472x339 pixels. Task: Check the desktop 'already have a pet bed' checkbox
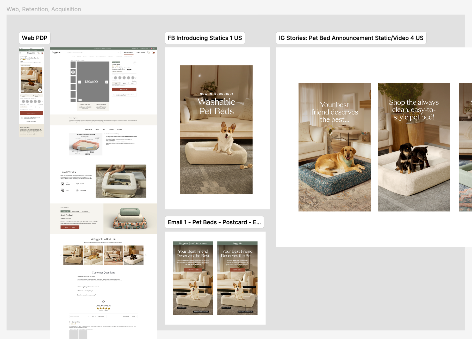coord(114,95)
